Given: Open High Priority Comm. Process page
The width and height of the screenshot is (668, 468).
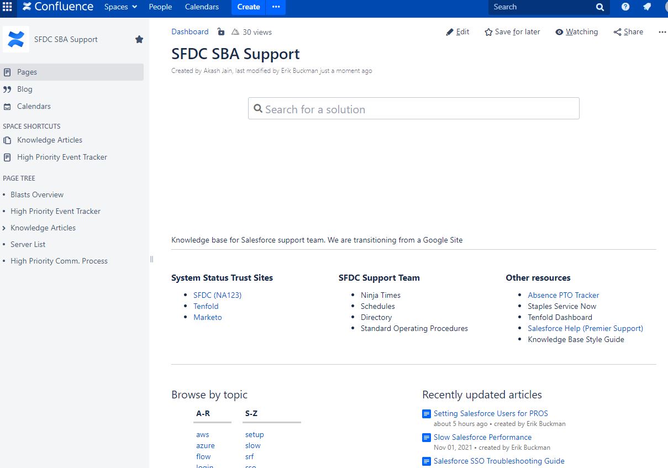Looking at the screenshot, I should (59, 261).
